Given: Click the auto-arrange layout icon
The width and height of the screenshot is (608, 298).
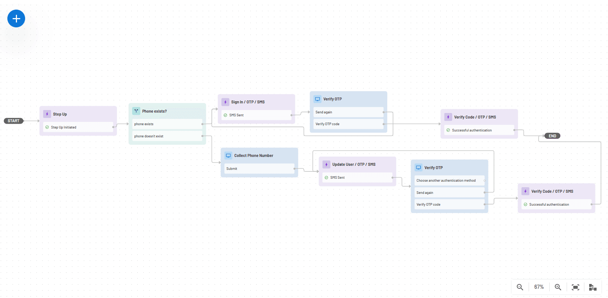Looking at the screenshot, I should point(592,287).
